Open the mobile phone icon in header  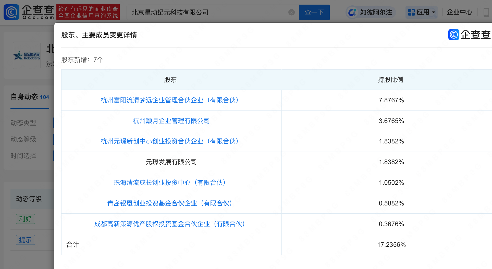point(487,12)
